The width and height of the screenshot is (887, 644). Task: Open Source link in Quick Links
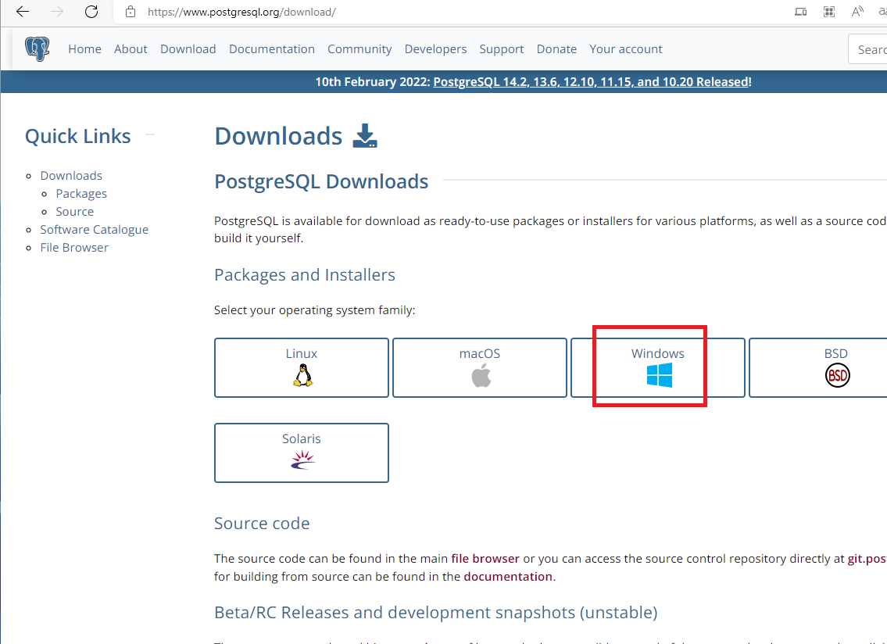tap(75, 212)
